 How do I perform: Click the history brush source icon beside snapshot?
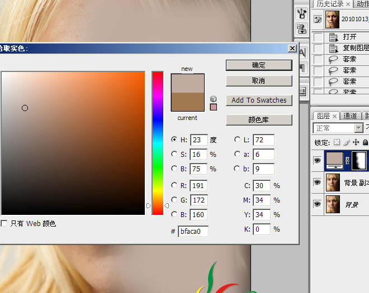click(x=318, y=20)
